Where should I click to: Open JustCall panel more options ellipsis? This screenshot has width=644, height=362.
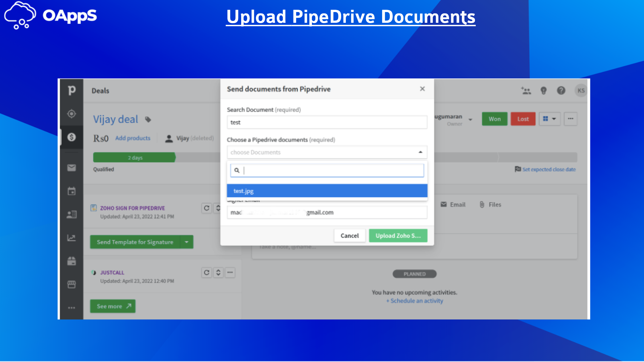pyautogui.click(x=230, y=273)
